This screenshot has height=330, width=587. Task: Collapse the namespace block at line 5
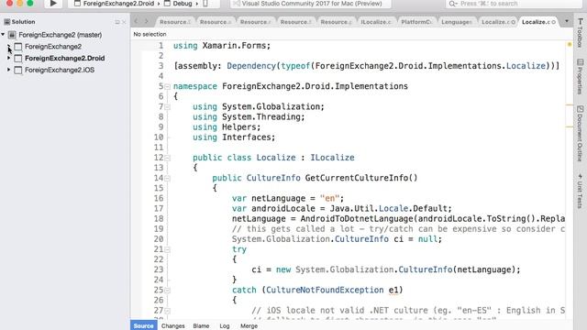pos(167,86)
